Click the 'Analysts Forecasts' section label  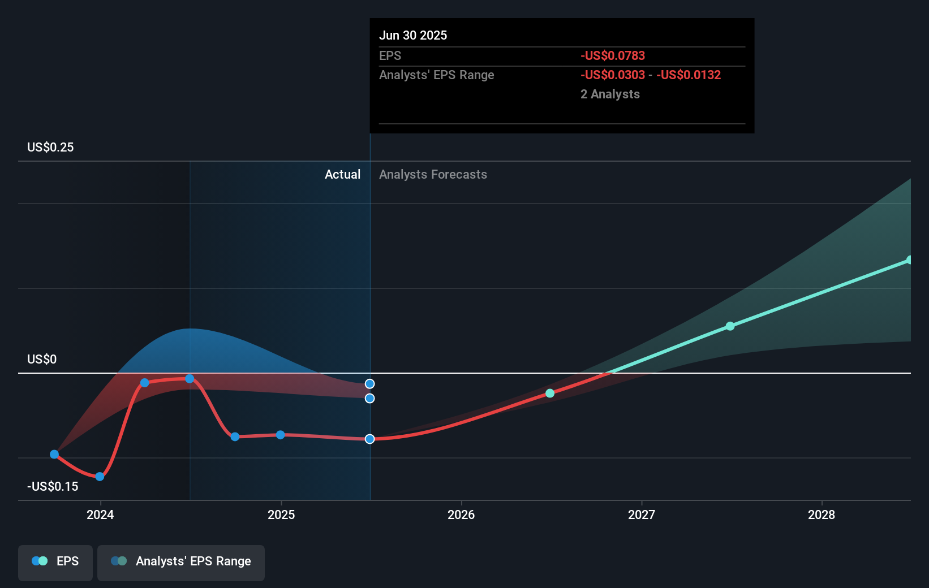point(433,174)
